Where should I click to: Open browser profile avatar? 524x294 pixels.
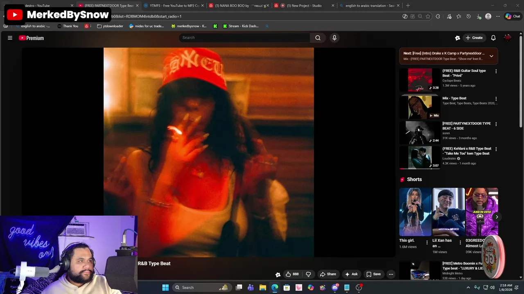coord(488,16)
